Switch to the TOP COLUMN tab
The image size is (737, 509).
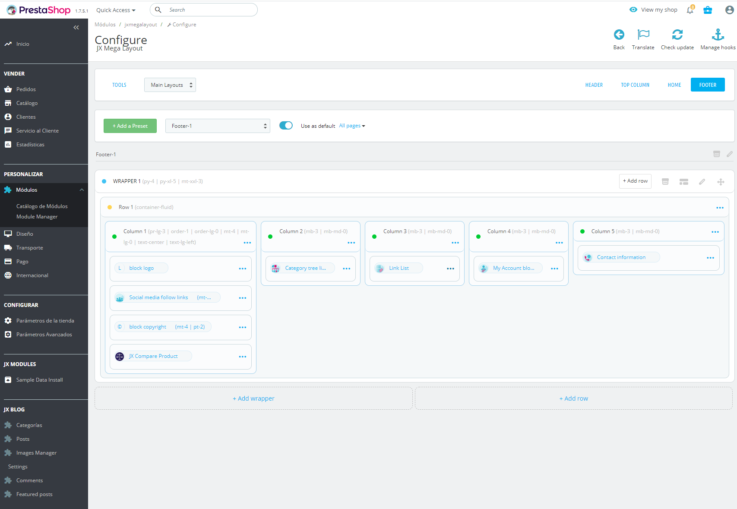click(635, 85)
